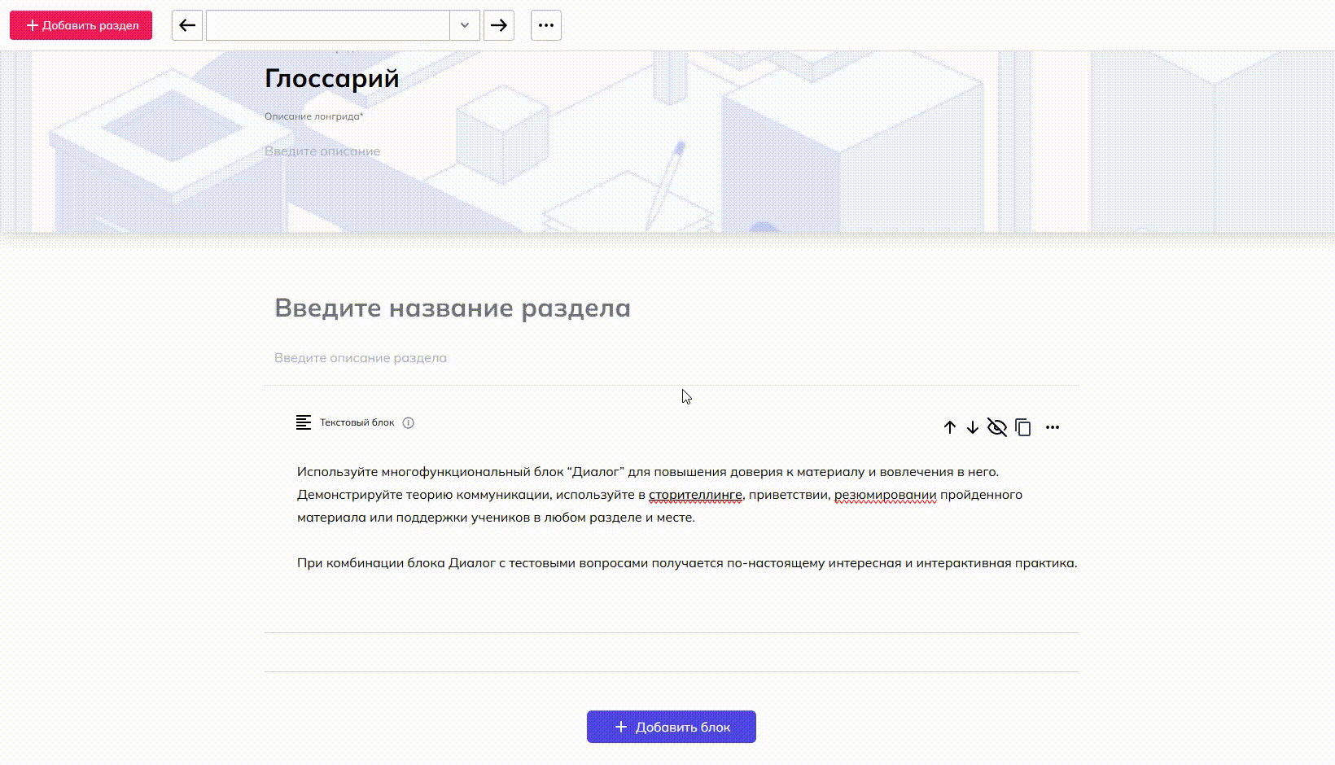Expand the section dropdown chevron
This screenshot has height=765, width=1335.
tap(465, 25)
